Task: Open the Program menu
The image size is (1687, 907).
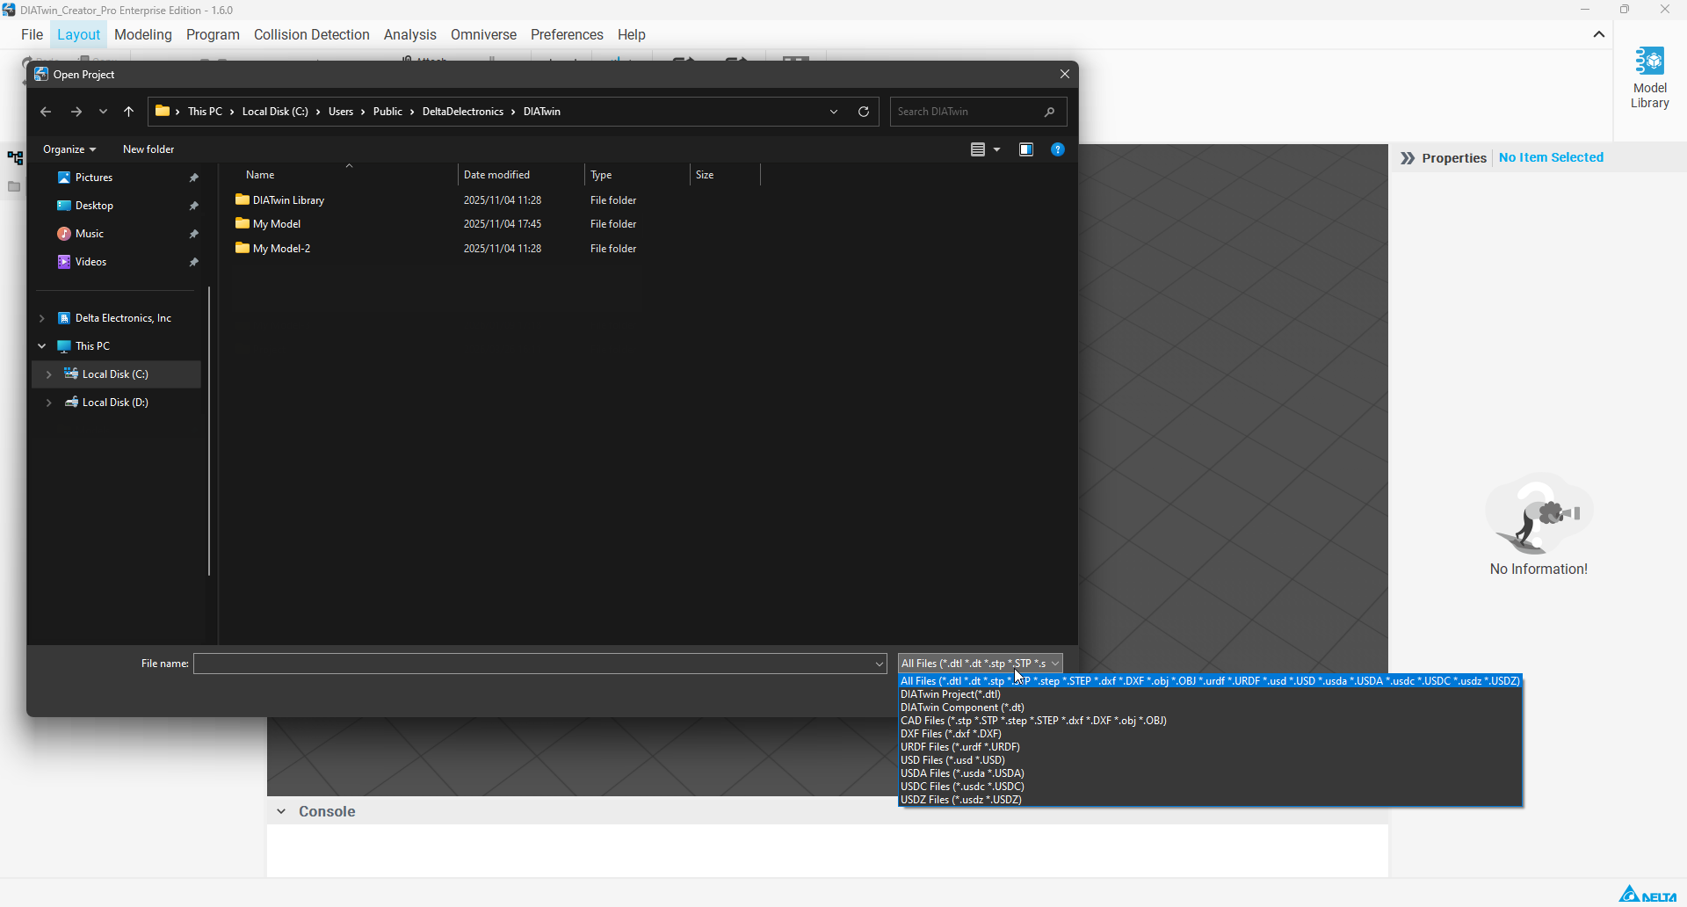Action: (x=213, y=34)
